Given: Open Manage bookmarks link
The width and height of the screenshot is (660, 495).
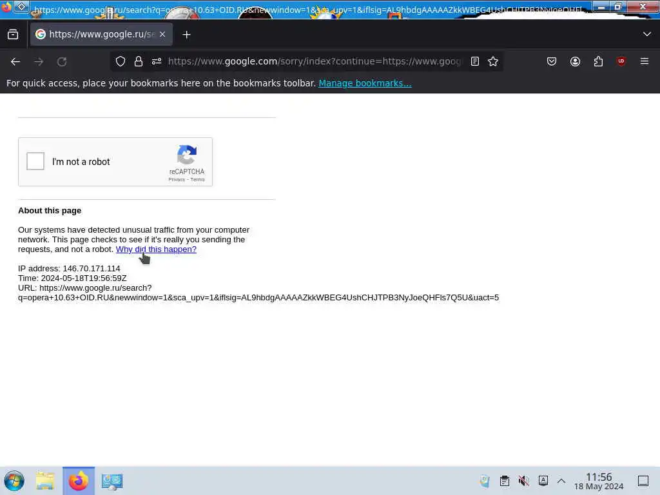Looking at the screenshot, I should 365,83.
